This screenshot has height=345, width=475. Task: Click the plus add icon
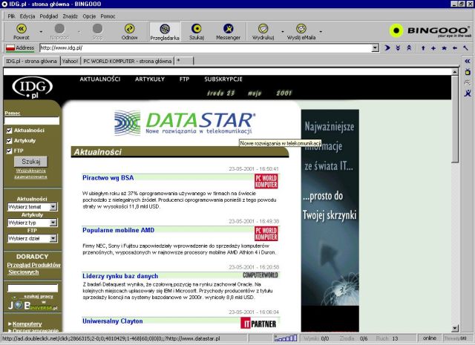pyautogui.click(x=433, y=48)
